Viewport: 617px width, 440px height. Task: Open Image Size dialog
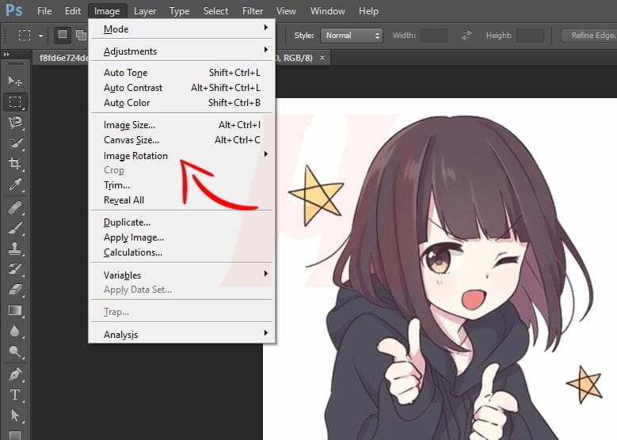[x=182, y=125]
